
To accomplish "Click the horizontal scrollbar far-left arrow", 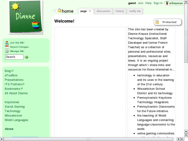I will pyautogui.click(x=2, y=139).
